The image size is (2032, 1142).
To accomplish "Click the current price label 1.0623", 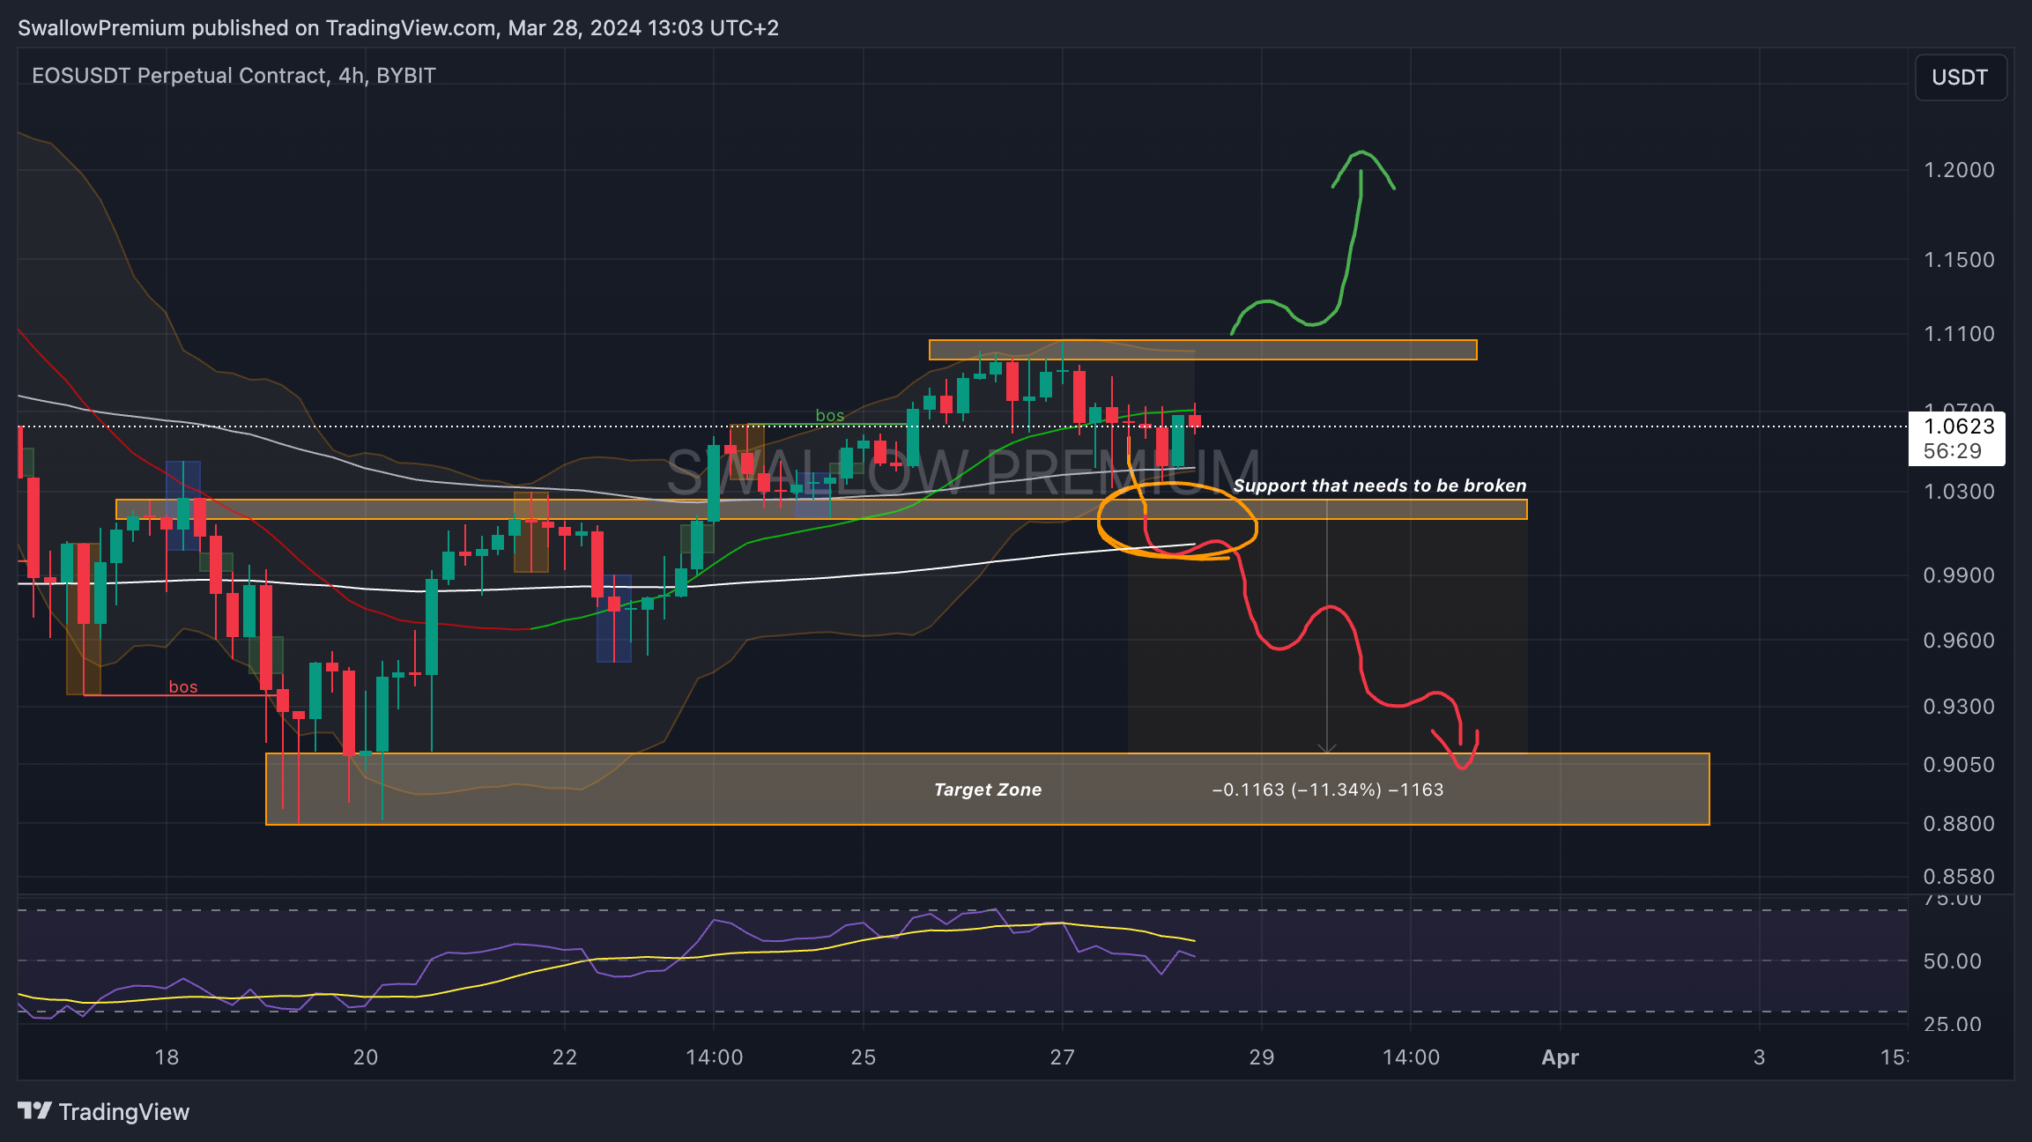I will click(x=1959, y=426).
